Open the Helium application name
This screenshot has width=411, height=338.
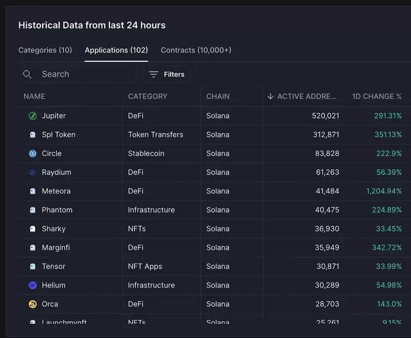pos(53,285)
